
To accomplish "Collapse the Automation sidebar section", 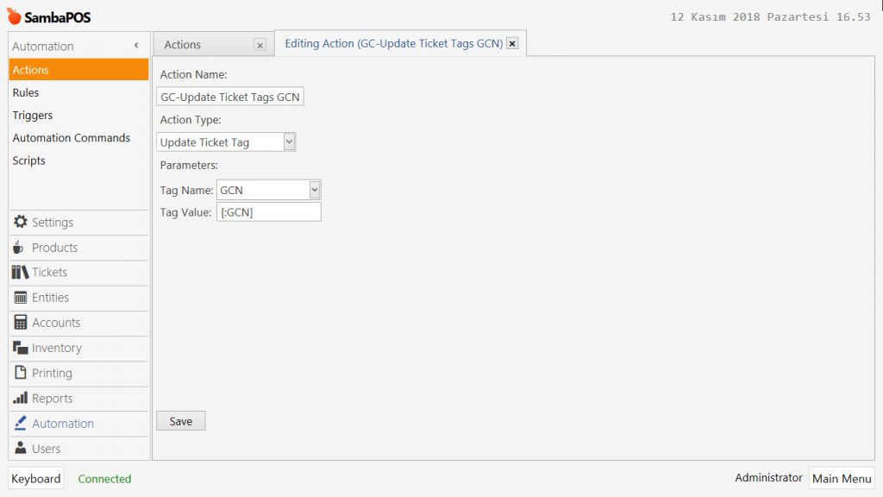I will (136, 46).
